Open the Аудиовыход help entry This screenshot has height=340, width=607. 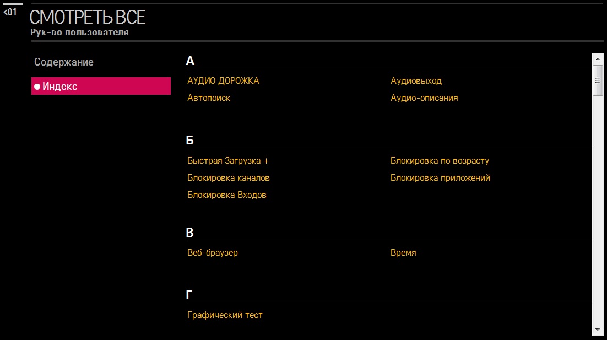pos(416,81)
